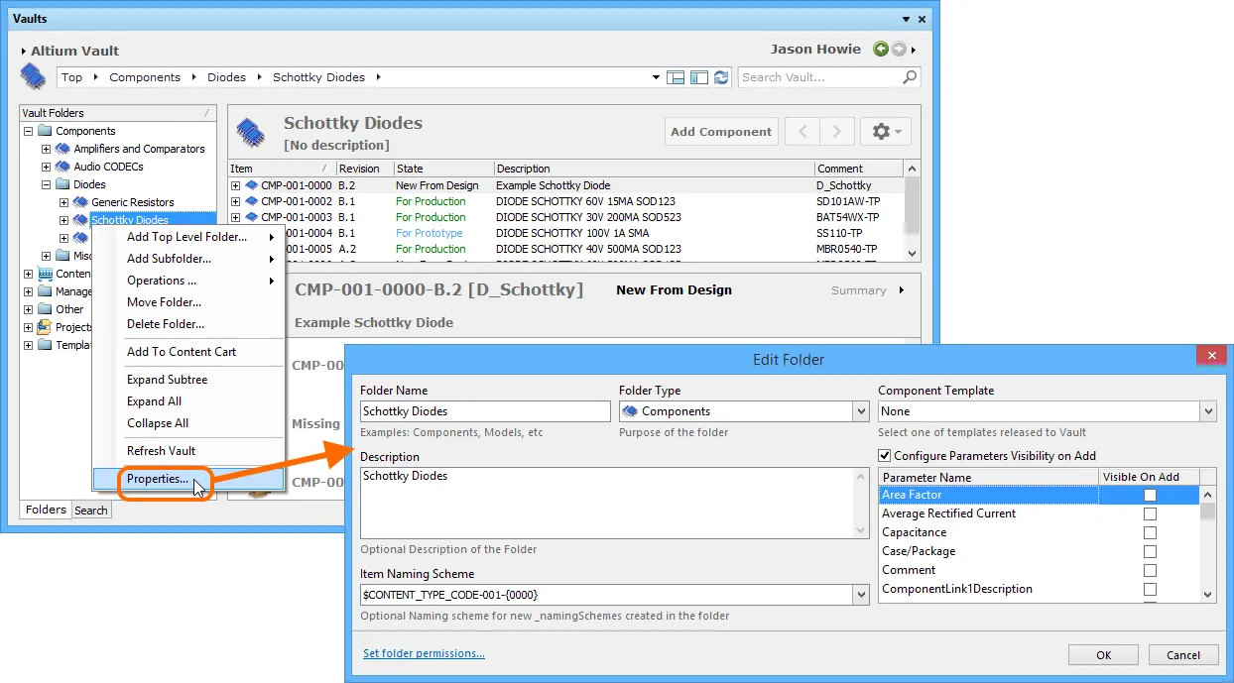This screenshot has width=1234, height=683.
Task: Choose Add Top Level Folder from context menu
Action: 187,237
